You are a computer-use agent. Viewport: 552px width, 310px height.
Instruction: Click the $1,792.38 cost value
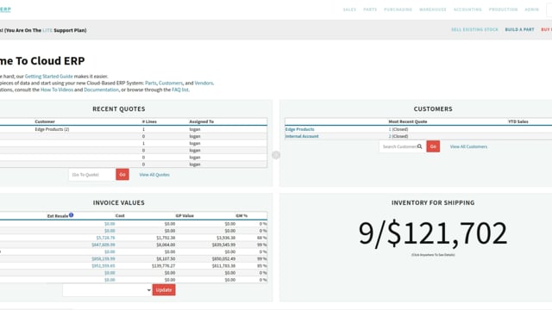coord(166,238)
